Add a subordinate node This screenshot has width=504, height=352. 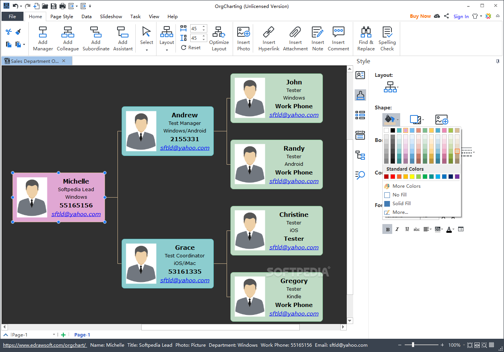(96, 39)
